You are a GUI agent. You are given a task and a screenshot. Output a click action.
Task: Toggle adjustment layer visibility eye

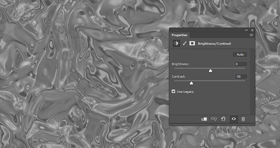point(234,119)
